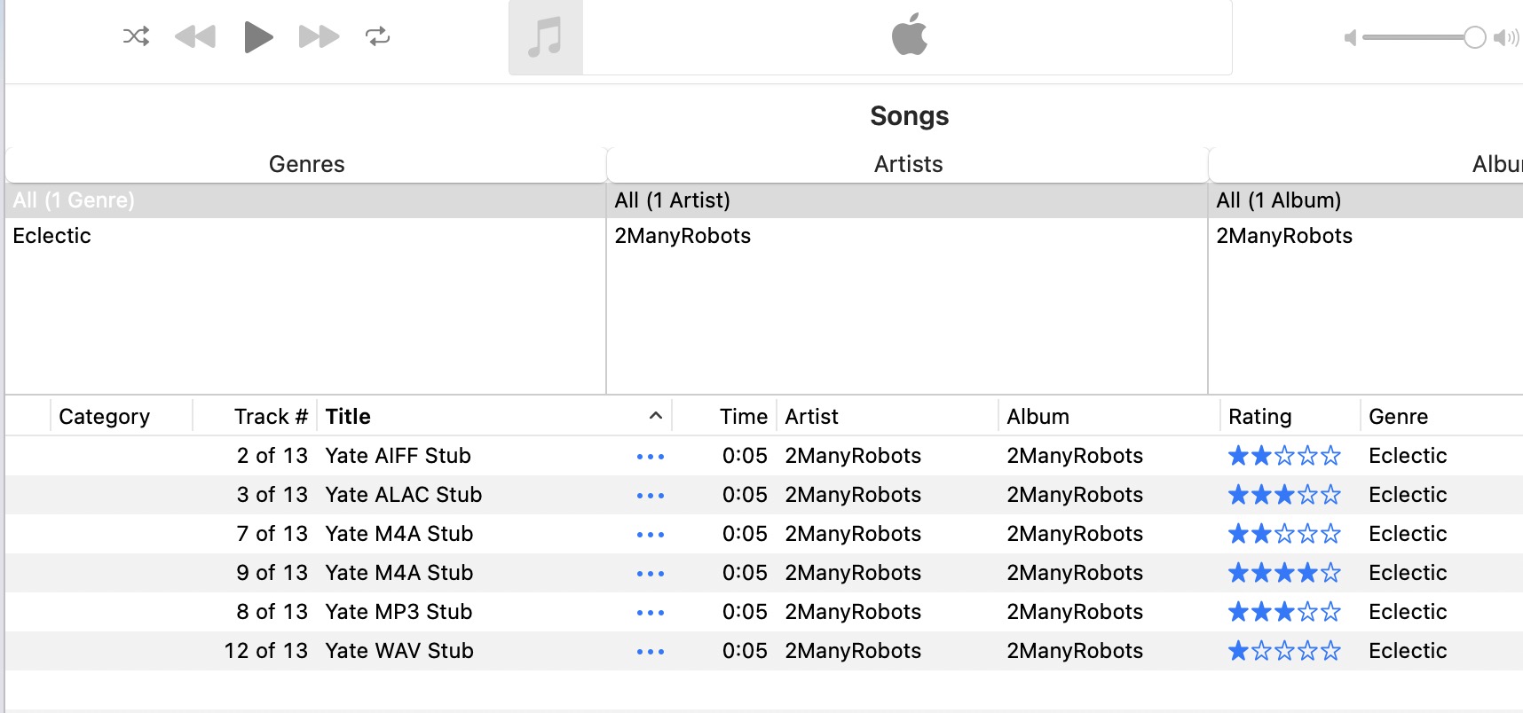Mute via the low volume speaker icon
Viewport: 1523px width, 713px height.
pyautogui.click(x=1350, y=38)
